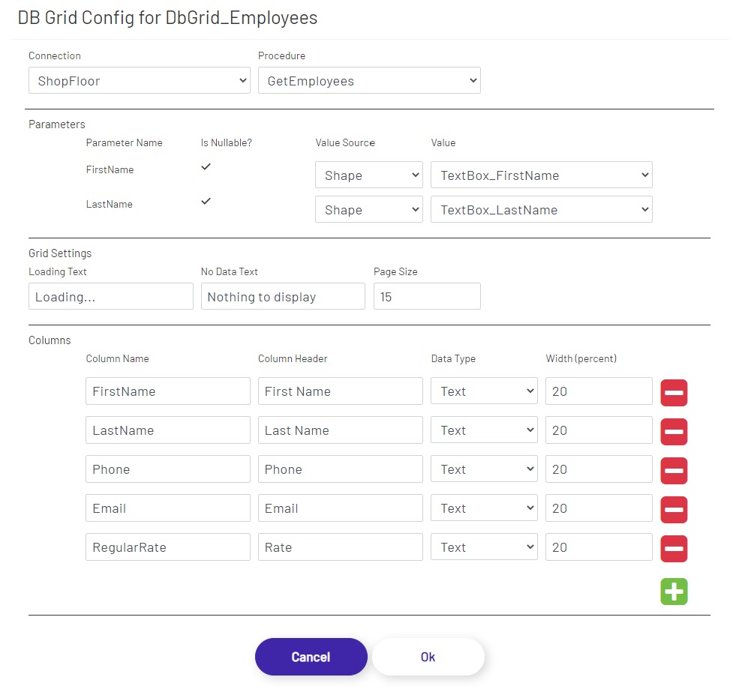
Task: Remove the LastName column row
Action: click(673, 431)
